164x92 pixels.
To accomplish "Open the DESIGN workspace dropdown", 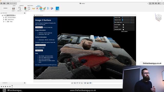I will click(x=6, y=8).
